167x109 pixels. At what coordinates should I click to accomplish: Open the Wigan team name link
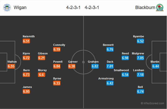pos(20,8)
